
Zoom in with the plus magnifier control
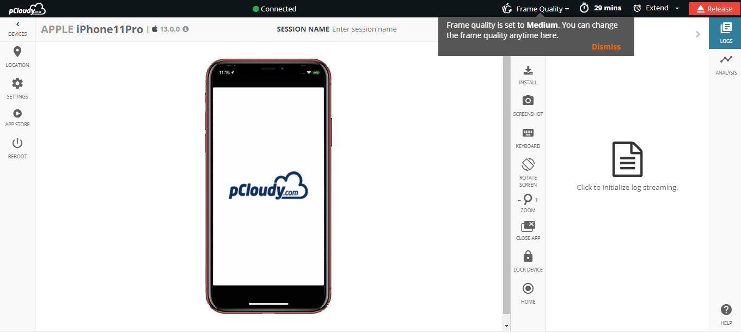[537, 200]
